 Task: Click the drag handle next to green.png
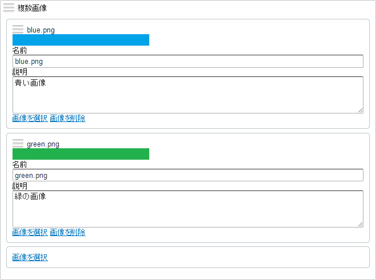pos(18,144)
